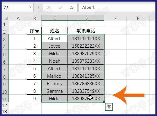Click the 序号 header cell
The width and height of the screenshot is (157, 116).
tap(35, 31)
